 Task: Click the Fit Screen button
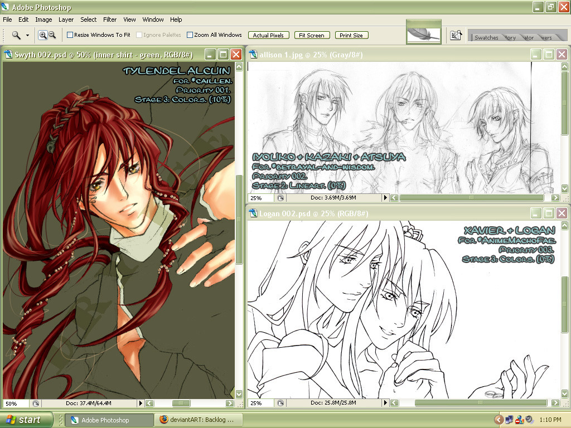point(312,35)
